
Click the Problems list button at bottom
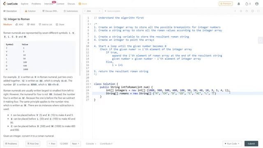coord(11,143)
